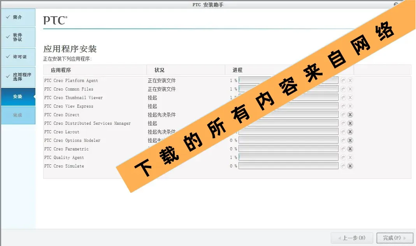Viewport: 416px width, 246px height.
Task: Click the 完成(F) finish button
Action: 395,238
